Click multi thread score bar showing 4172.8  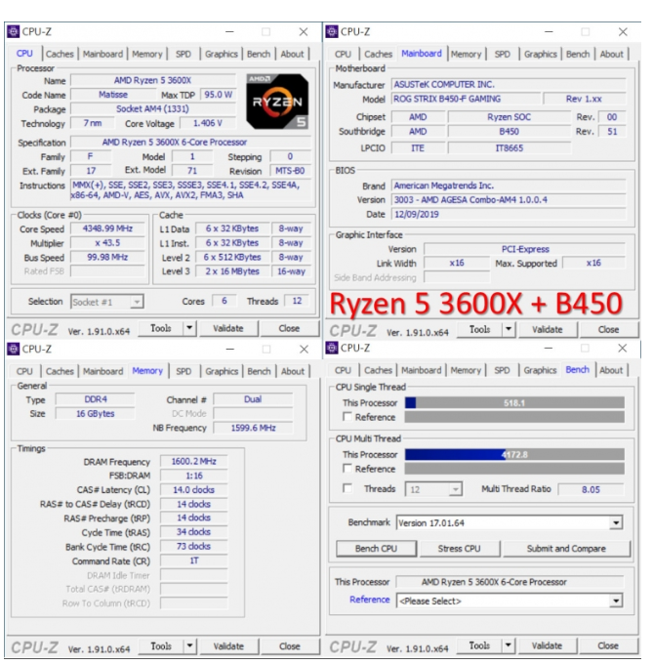pos(514,454)
